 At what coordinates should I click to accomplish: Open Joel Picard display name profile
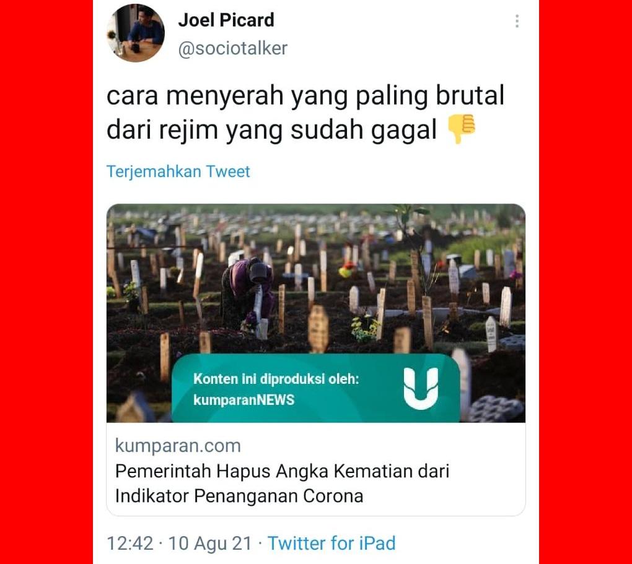226,20
